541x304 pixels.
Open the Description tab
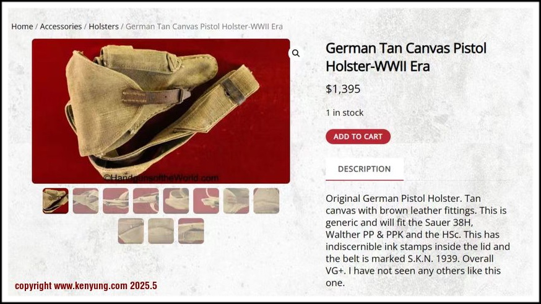[365, 169]
